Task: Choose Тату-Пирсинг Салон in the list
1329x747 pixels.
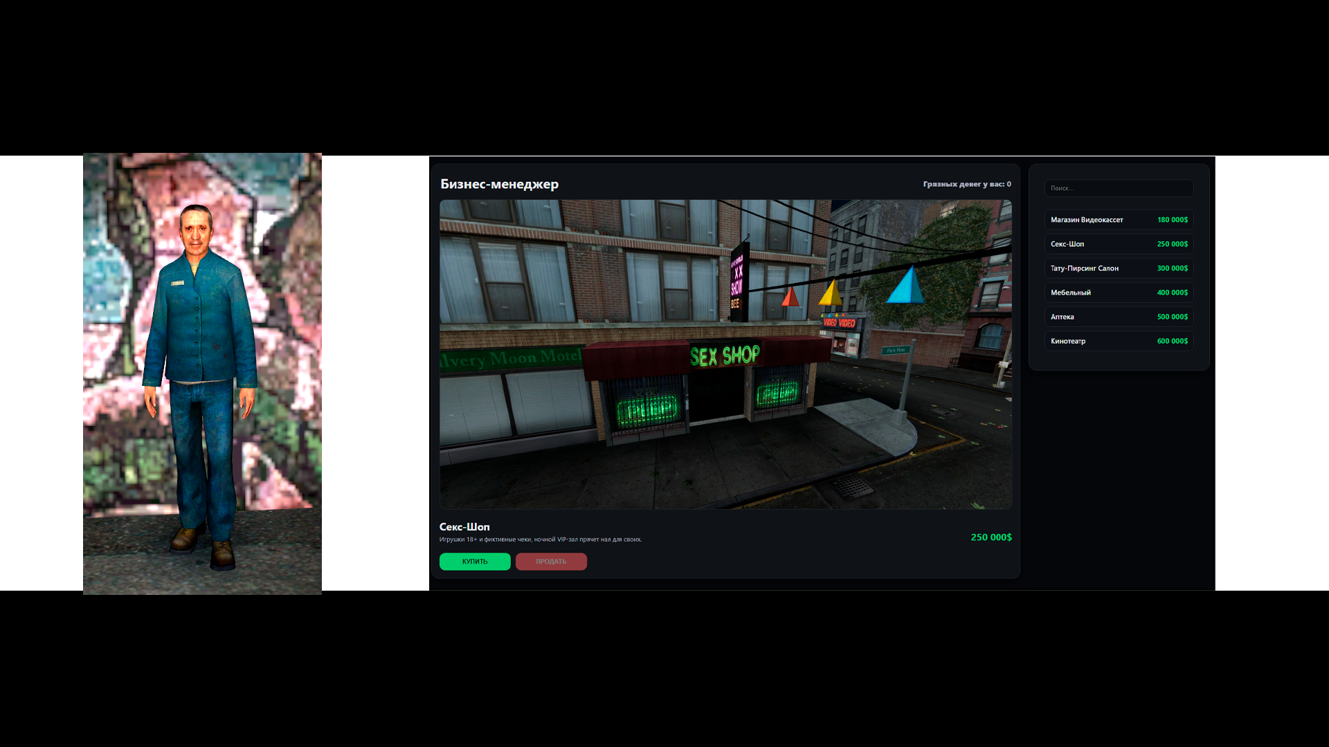Action: point(1119,268)
